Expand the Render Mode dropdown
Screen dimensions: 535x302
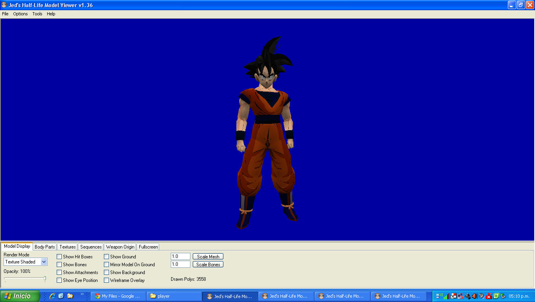point(44,262)
